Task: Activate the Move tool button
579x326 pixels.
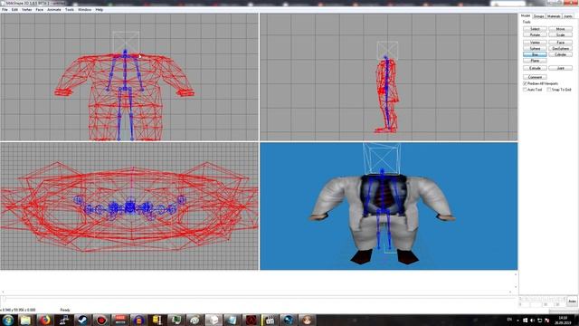Action: pos(560,29)
